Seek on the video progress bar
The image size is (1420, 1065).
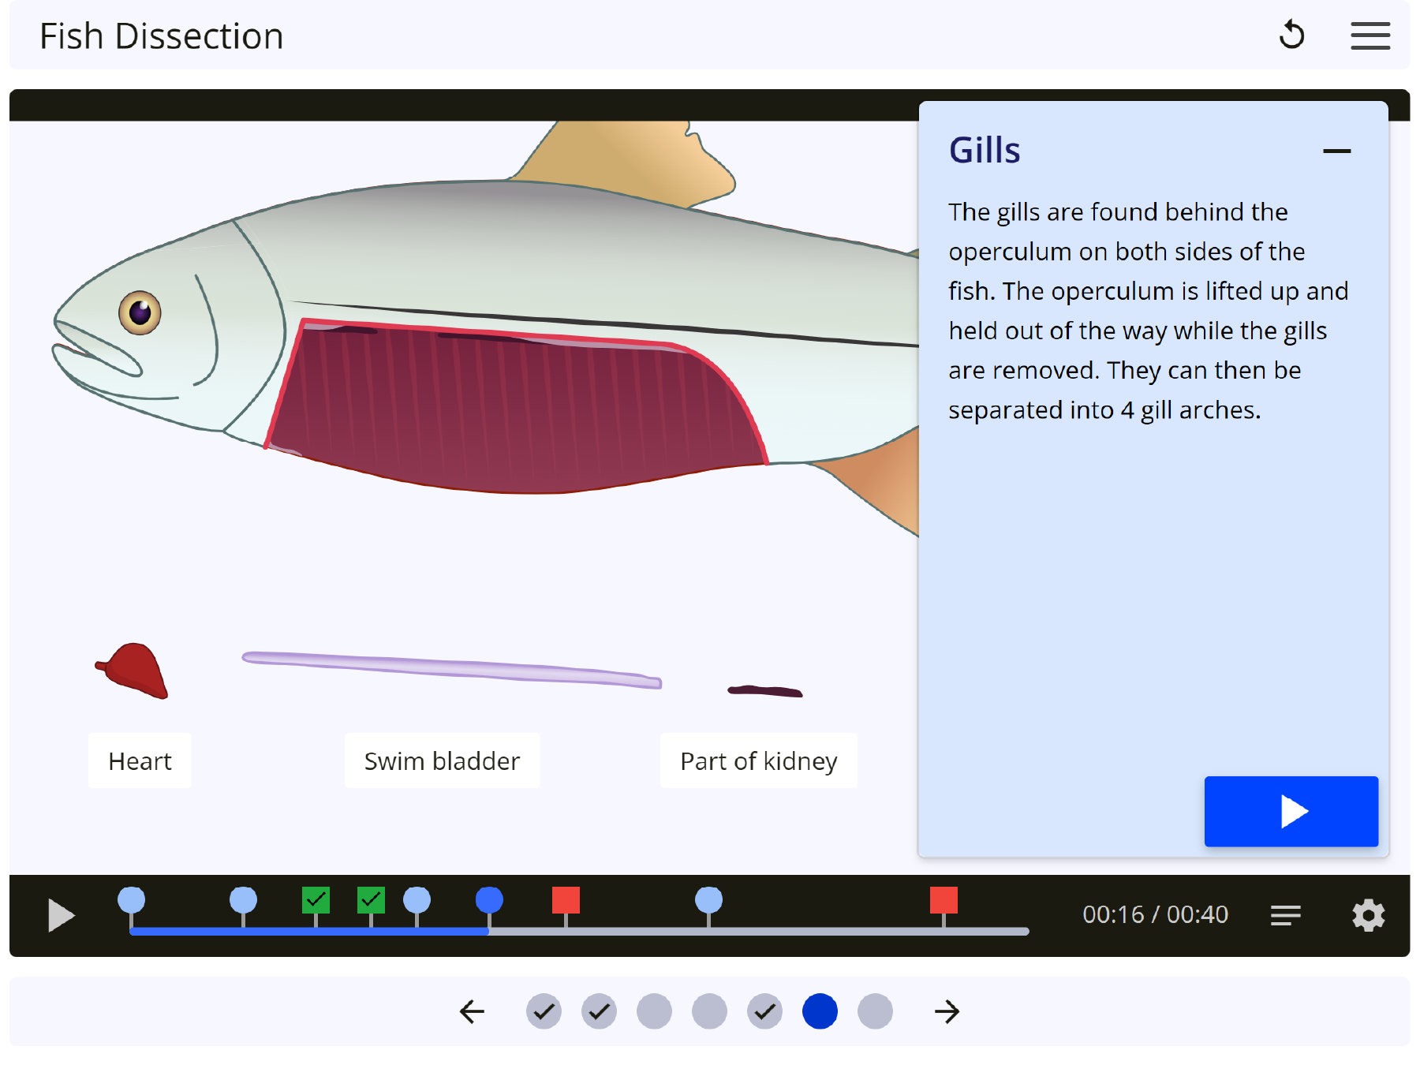[579, 932]
